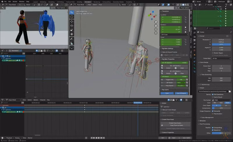Open the PNG file format dropdown

click(221, 100)
